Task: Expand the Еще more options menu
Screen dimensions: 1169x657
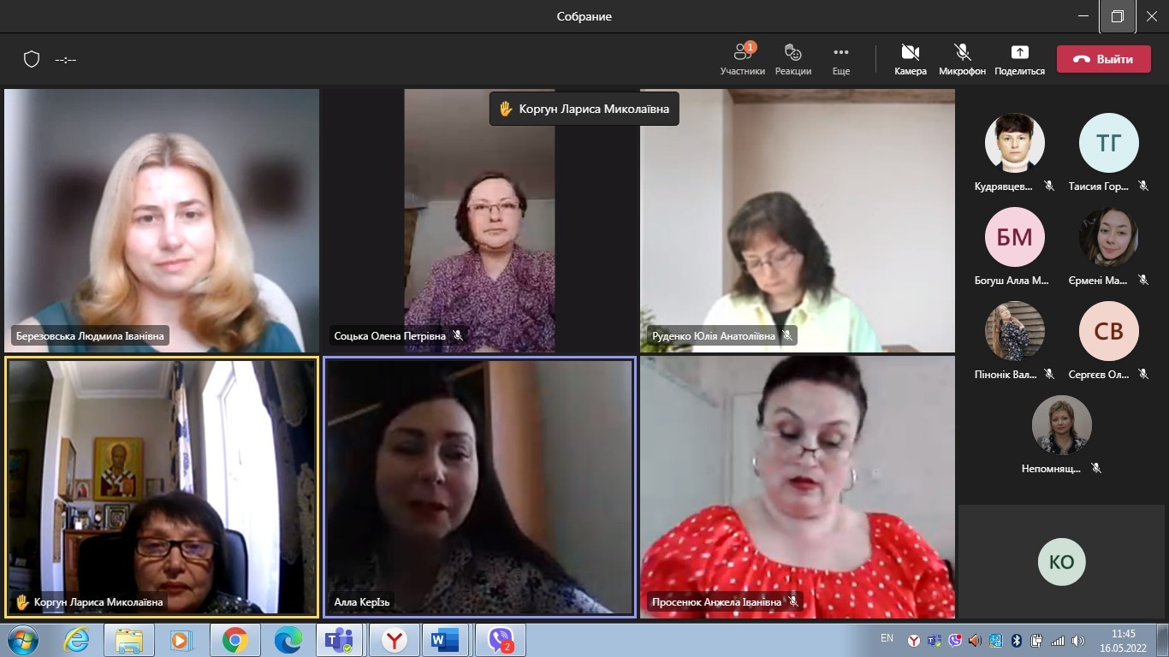Action: (841, 59)
